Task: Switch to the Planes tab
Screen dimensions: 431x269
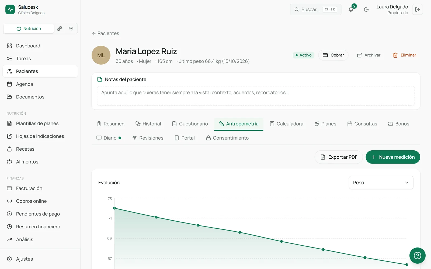Action: (x=325, y=124)
